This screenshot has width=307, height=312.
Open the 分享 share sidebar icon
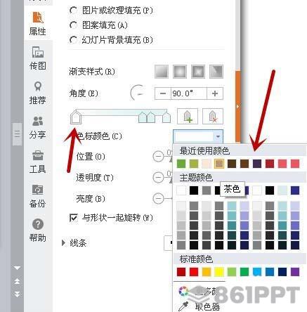pos(37,128)
